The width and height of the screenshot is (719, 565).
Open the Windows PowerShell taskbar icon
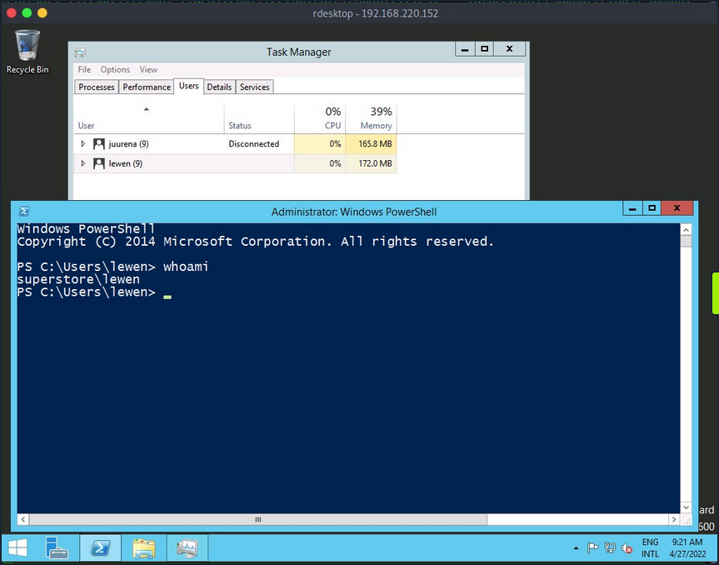[x=100, y=547]
